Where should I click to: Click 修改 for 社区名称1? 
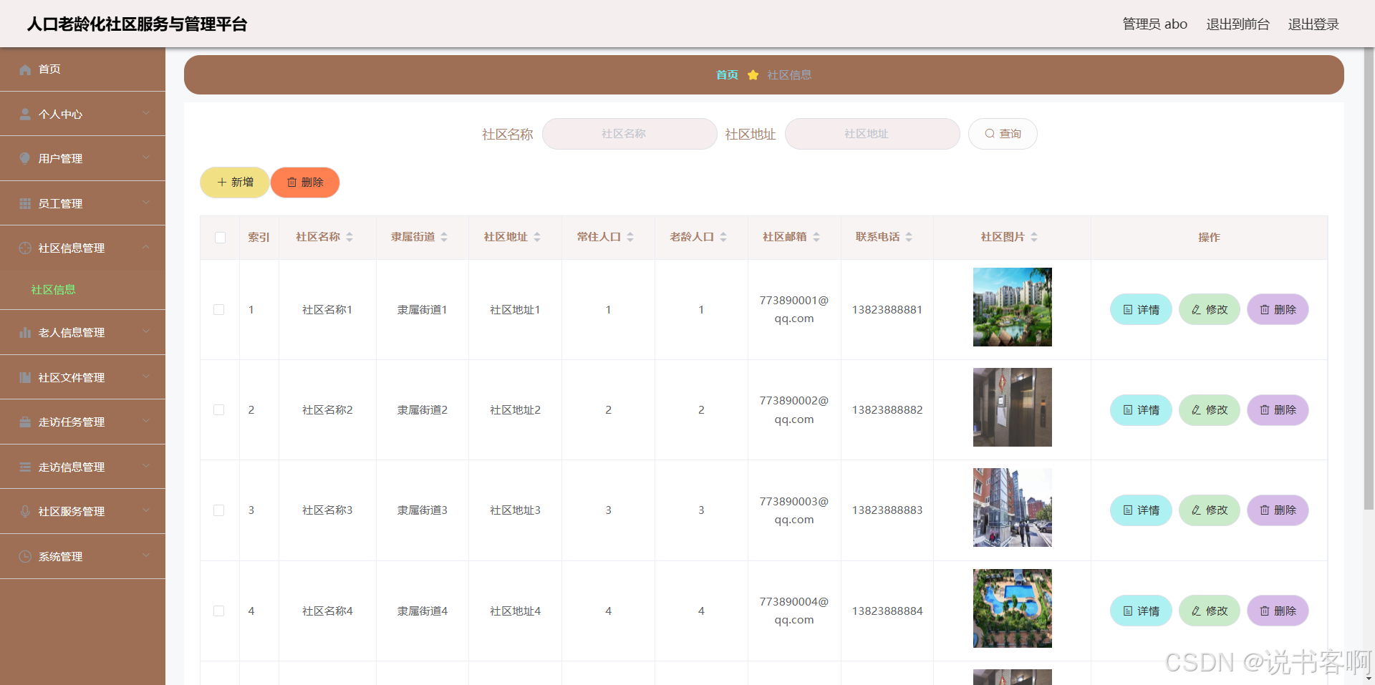point(1210,309)
